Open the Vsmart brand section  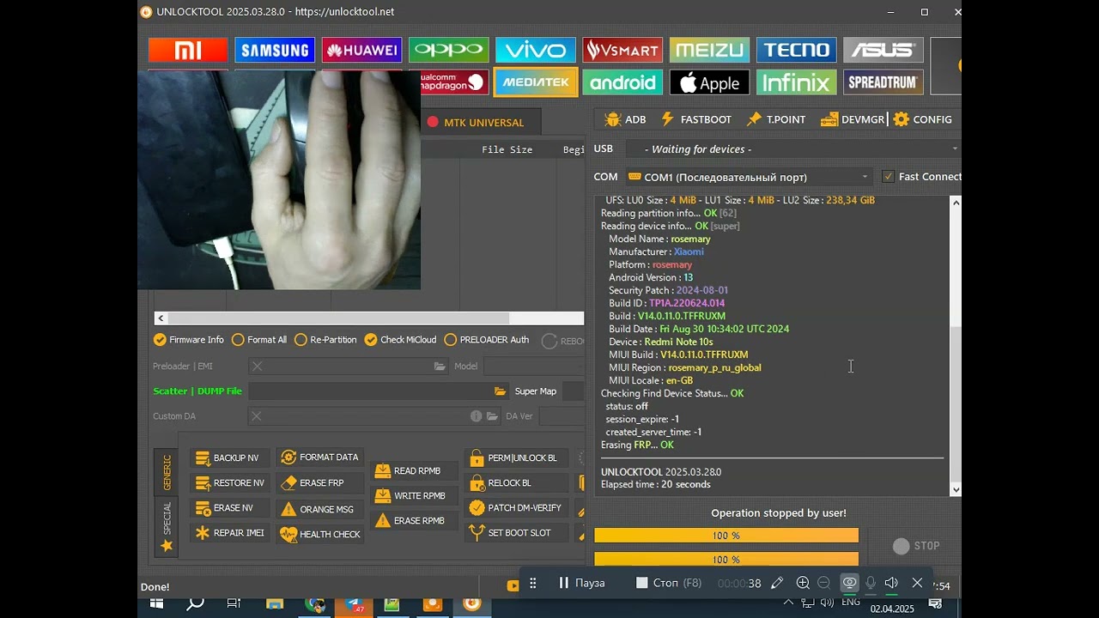622,51
